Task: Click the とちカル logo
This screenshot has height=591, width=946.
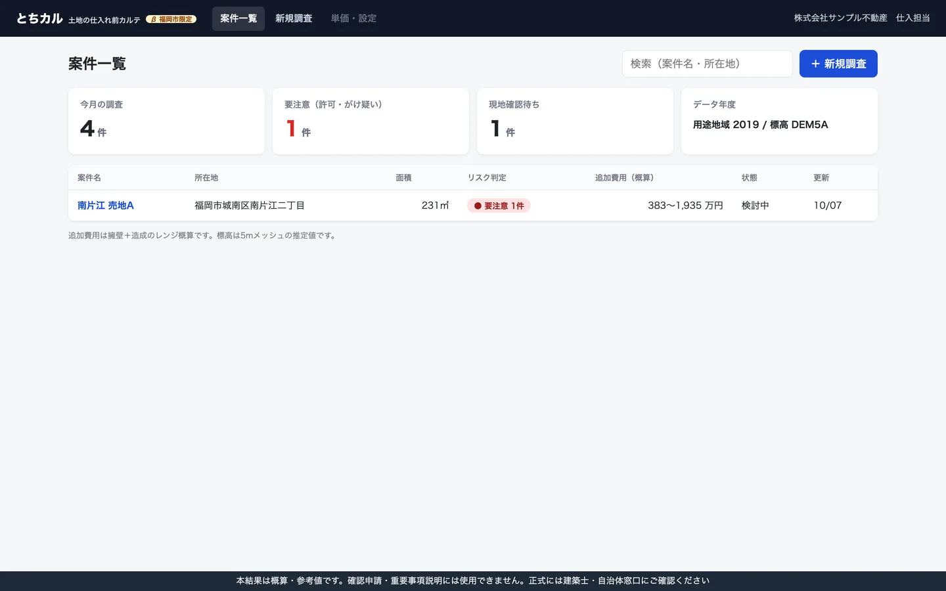Action: [39, 18]
